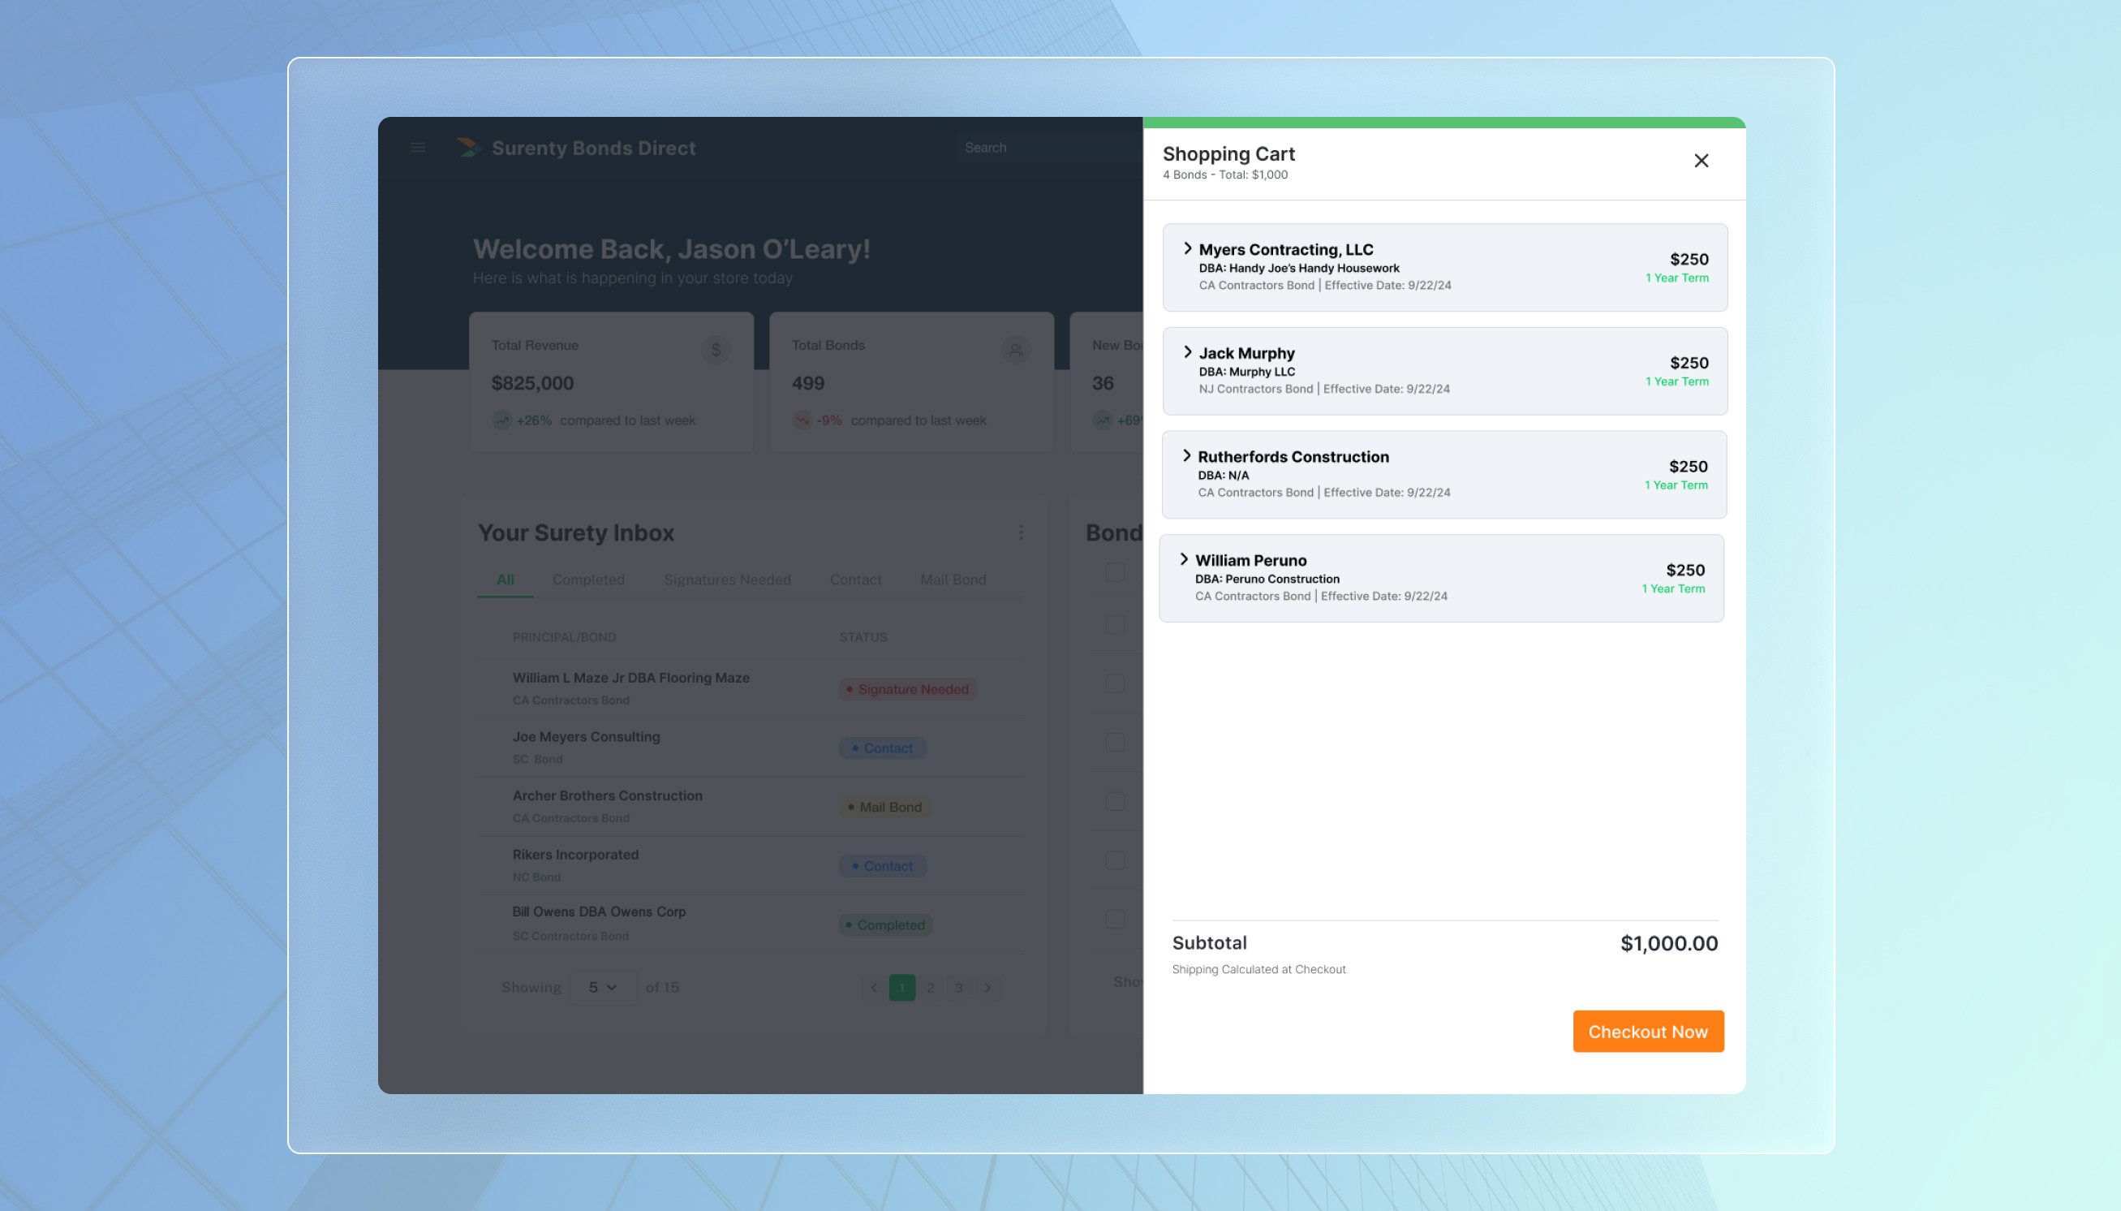Expand Myers Contracting, LLC cart item

point(1187,248)
